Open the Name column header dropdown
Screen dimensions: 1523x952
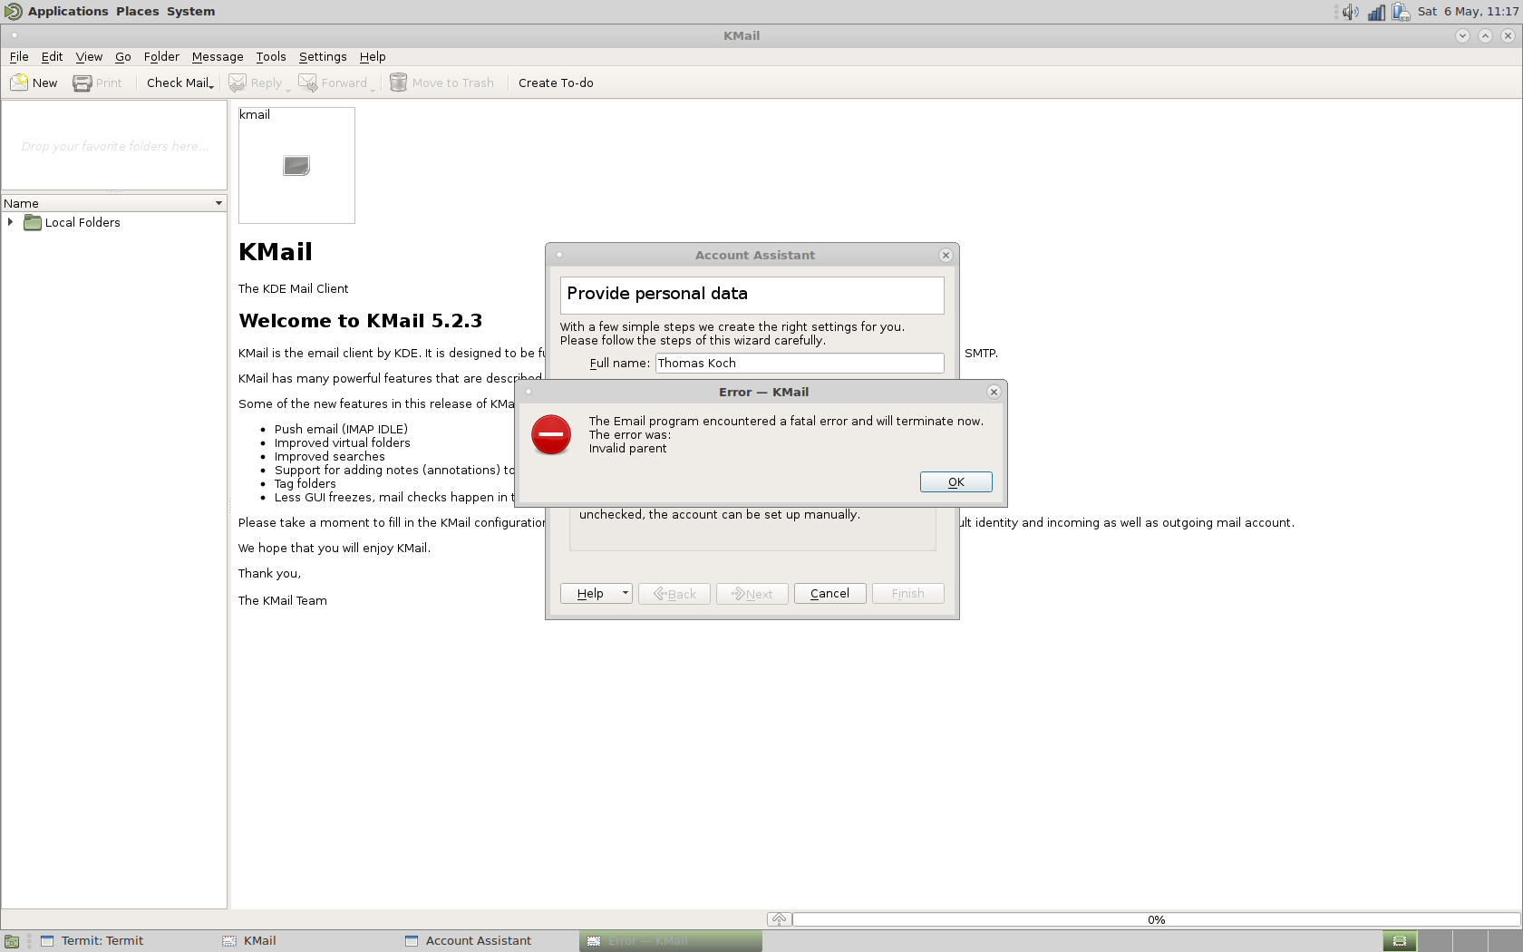(218, 203)
